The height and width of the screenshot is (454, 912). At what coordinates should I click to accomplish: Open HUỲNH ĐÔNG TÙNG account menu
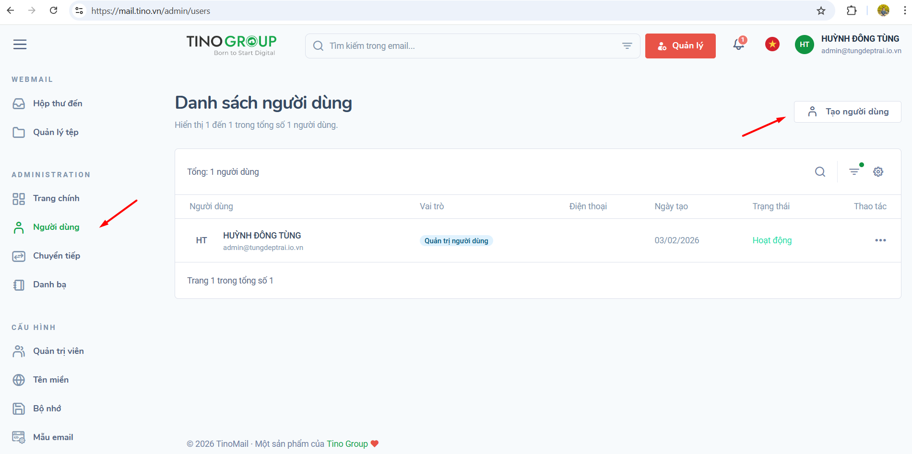point(848,45)
